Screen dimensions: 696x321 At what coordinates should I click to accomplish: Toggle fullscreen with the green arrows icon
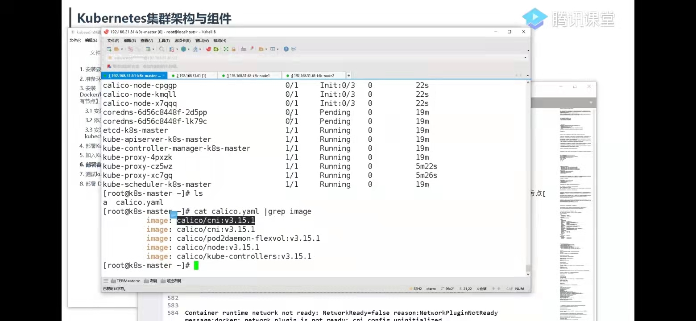click(x=226, y=49)
